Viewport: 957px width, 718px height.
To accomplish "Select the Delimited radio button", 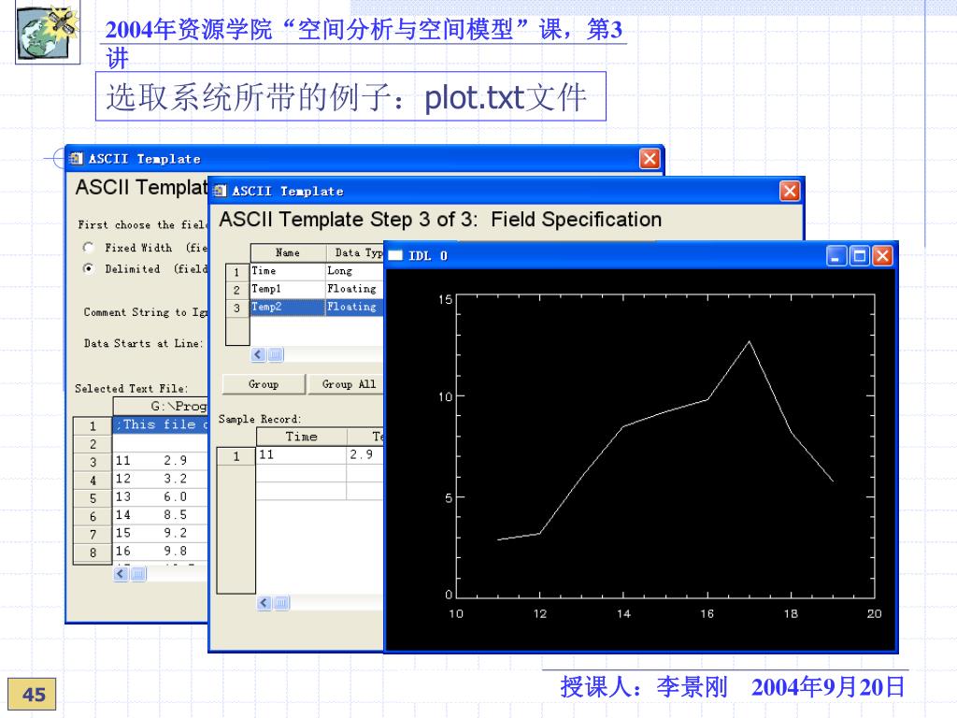I will pos(89,268).
